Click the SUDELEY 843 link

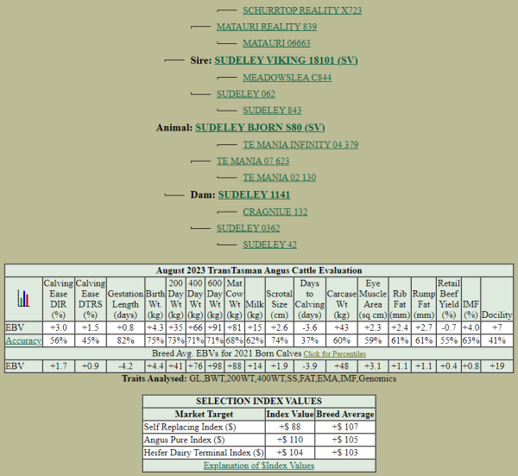coord(272,110)
